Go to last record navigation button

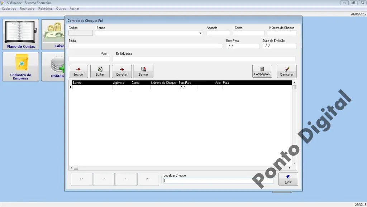point(148,179)
